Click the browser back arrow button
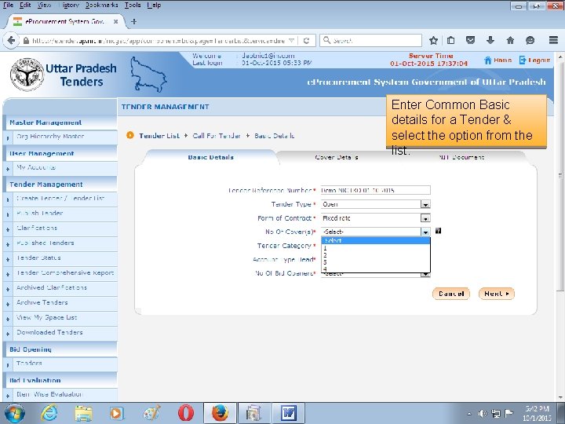Screen dimensions: 565x424 pyautogui.click(x=11, y=40)
